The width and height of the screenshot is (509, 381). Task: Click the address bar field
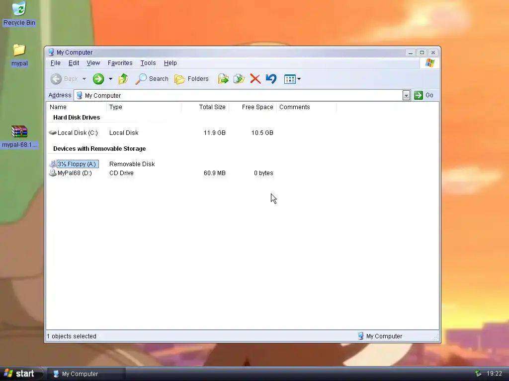(x=239, y=95)
